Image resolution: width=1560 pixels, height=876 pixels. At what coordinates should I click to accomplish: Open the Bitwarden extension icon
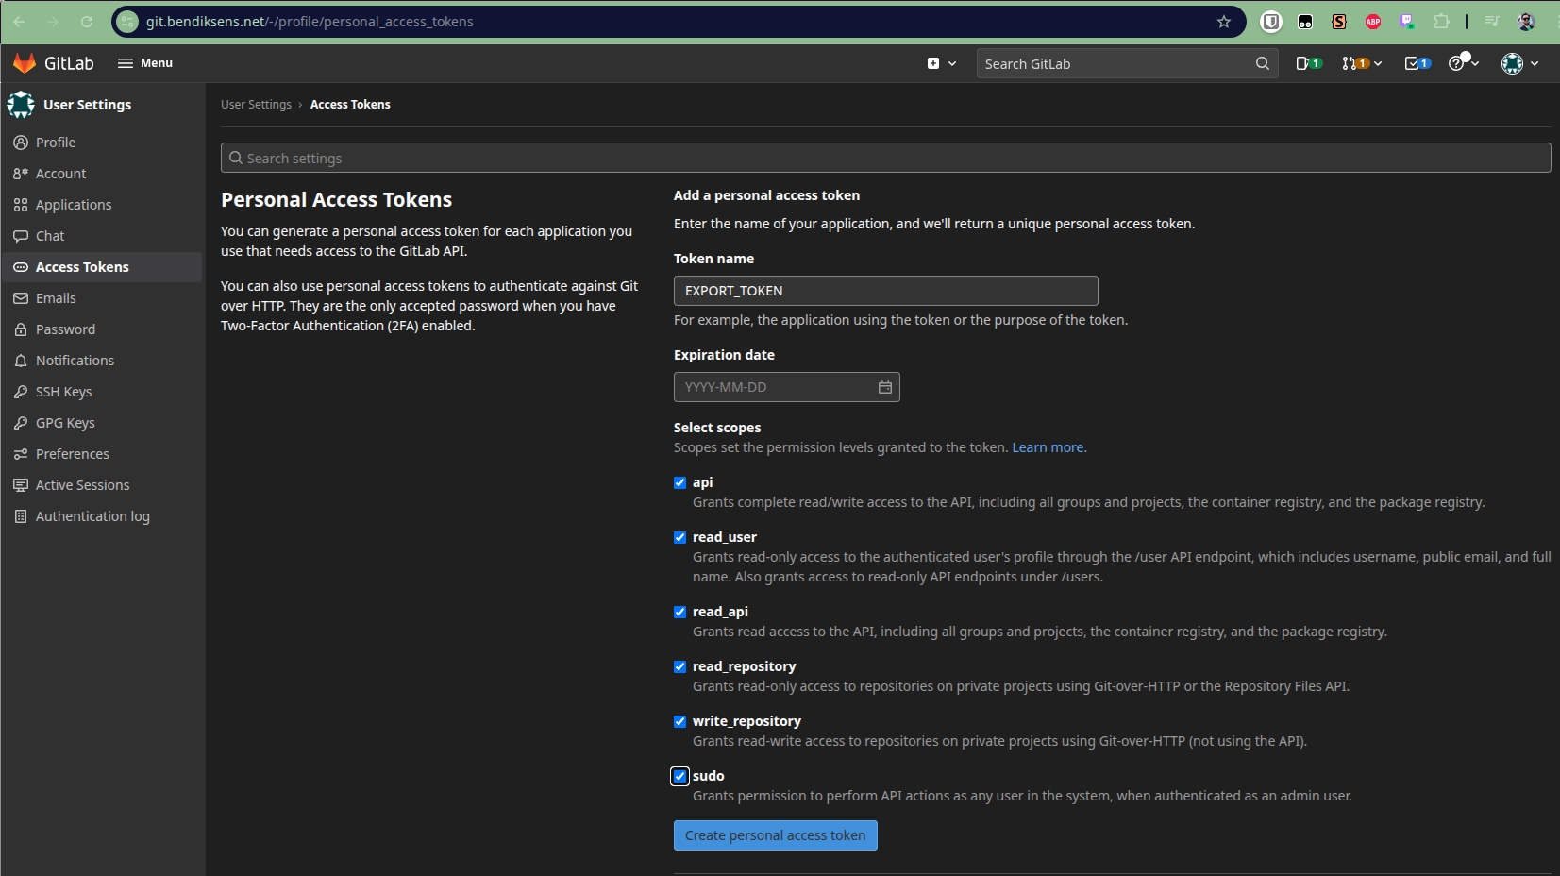[1271, 22]
